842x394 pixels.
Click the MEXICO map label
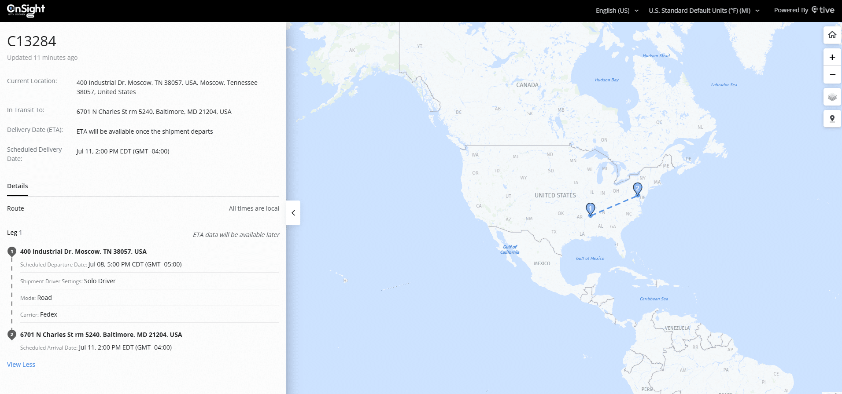point(542,263)
